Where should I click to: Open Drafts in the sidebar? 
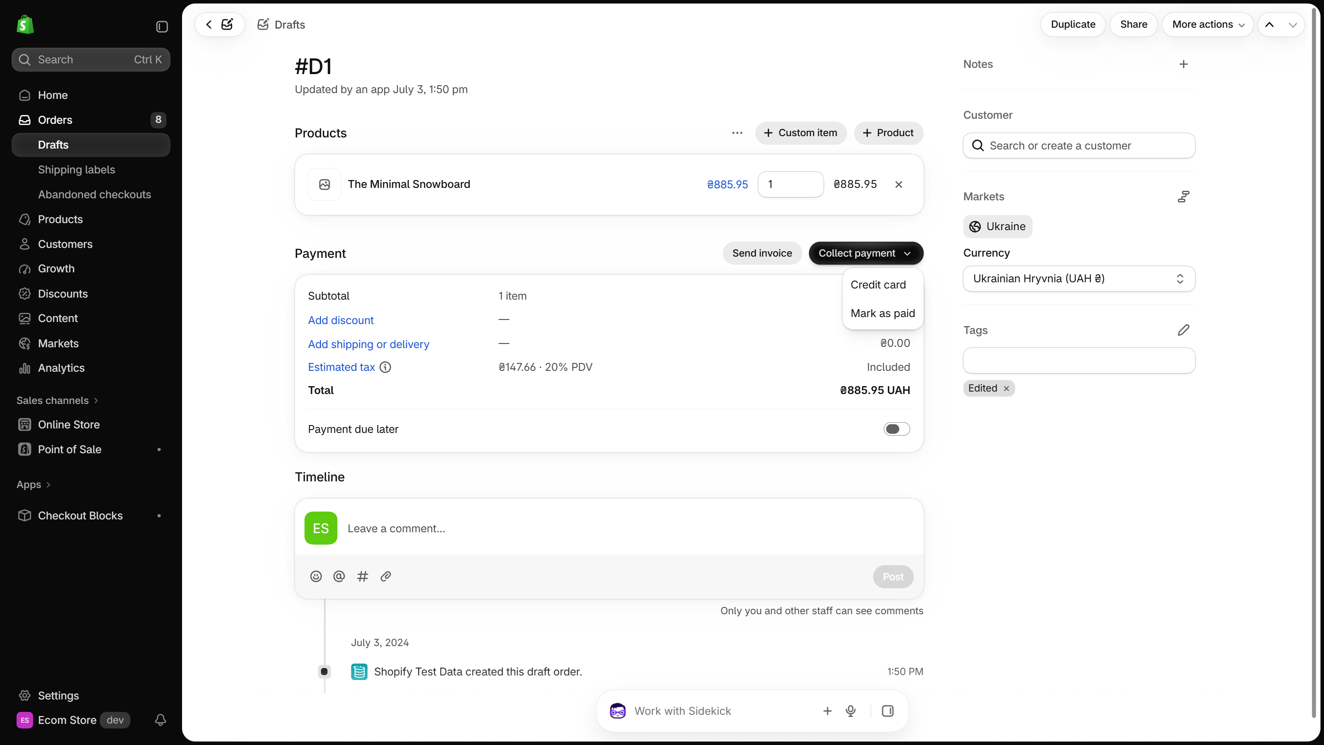click(x=91, y=145)
